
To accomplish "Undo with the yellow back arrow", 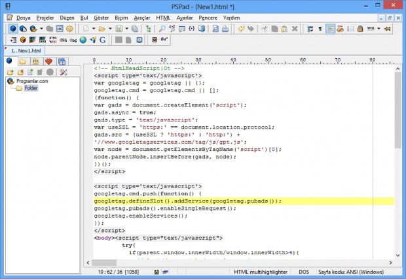I will click(241, 29).
